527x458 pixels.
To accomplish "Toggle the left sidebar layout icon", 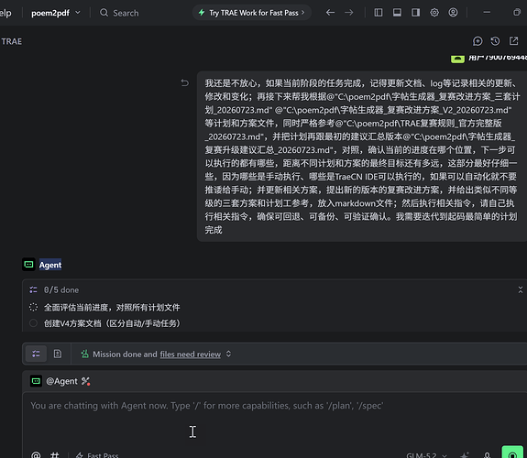I will [379, 13].
